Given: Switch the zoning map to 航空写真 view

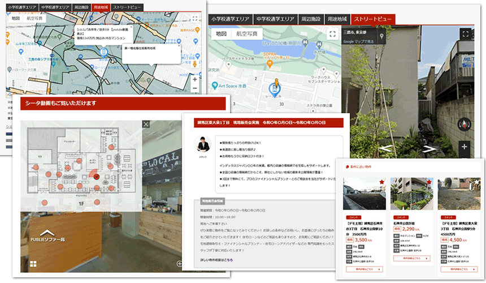Looking at the screenshot, I should click(x=35, y=18).
